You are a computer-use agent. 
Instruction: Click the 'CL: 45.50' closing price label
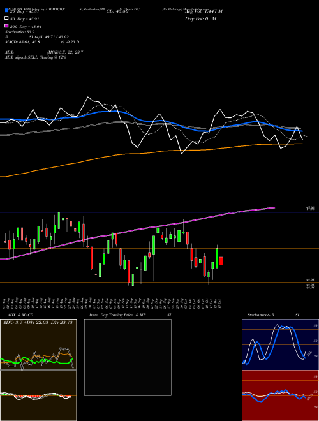pyautogui.click(x=117, y=11)
